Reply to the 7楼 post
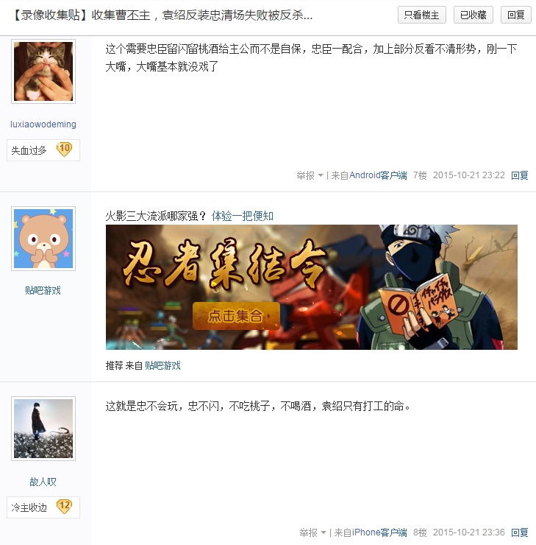The image size is (536, 545). click(x=519, y=175)
